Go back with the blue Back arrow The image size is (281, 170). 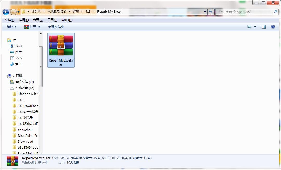coord(6,12)
